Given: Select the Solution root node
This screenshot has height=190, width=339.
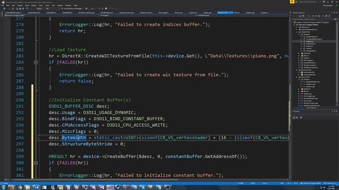Looking at the screenshot, I should (x=313, y=22).
